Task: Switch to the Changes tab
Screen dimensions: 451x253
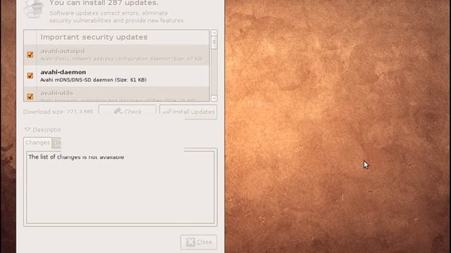Action: [37, 143]
